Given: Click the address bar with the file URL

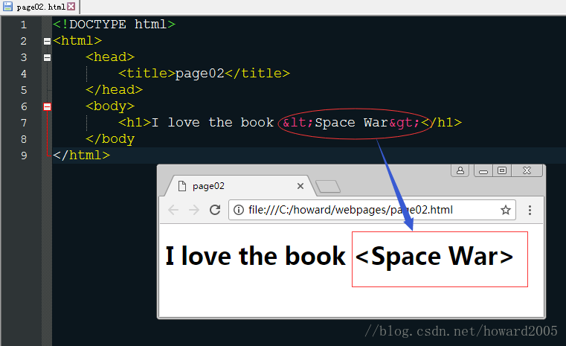Looking at the screenshot, I should (372, 210).
